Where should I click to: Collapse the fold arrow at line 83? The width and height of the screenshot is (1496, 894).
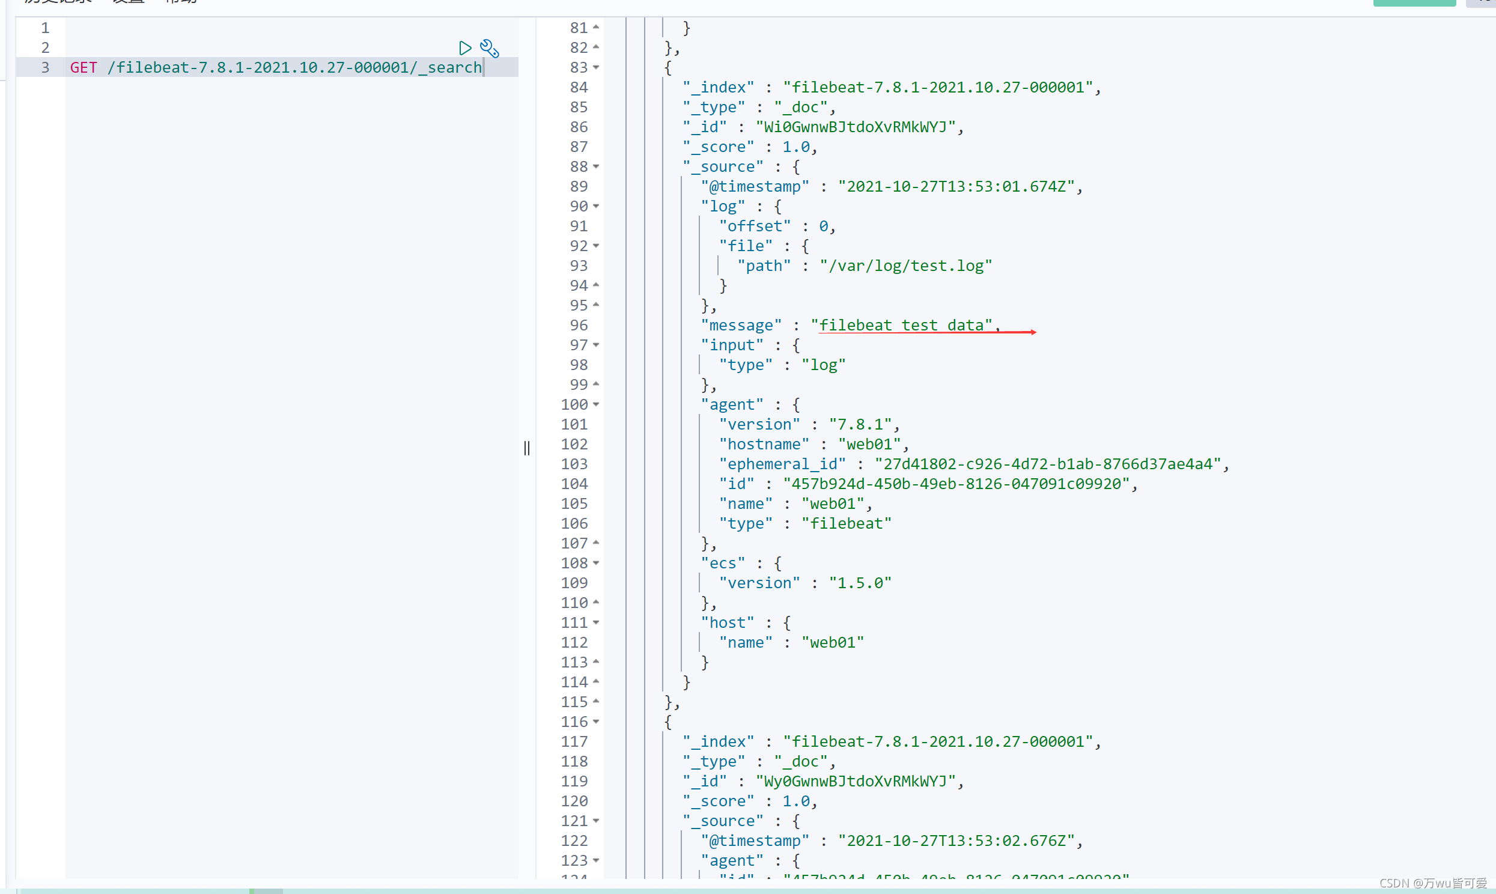[596, 67]
